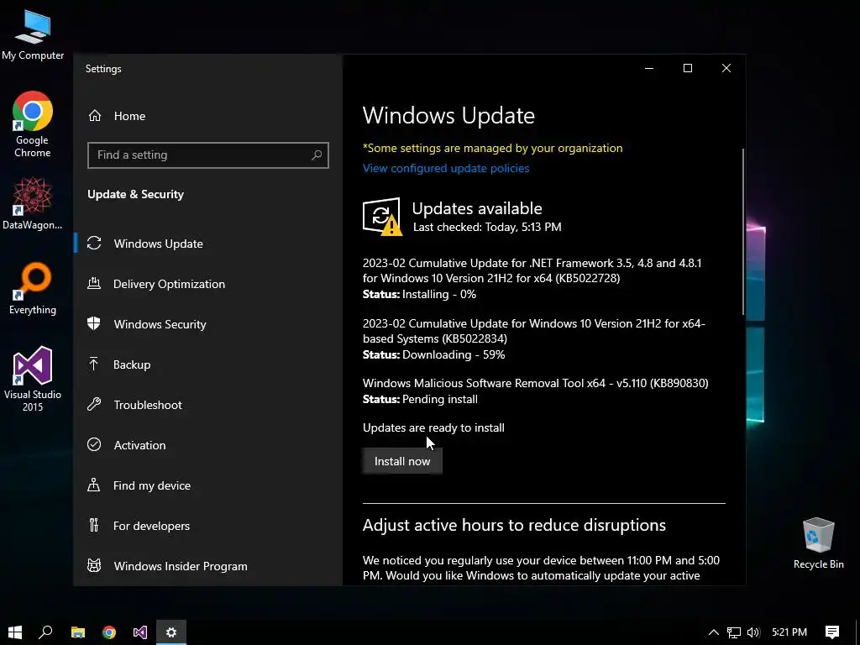Click the 5:21 PM taskbar clock

789,632
